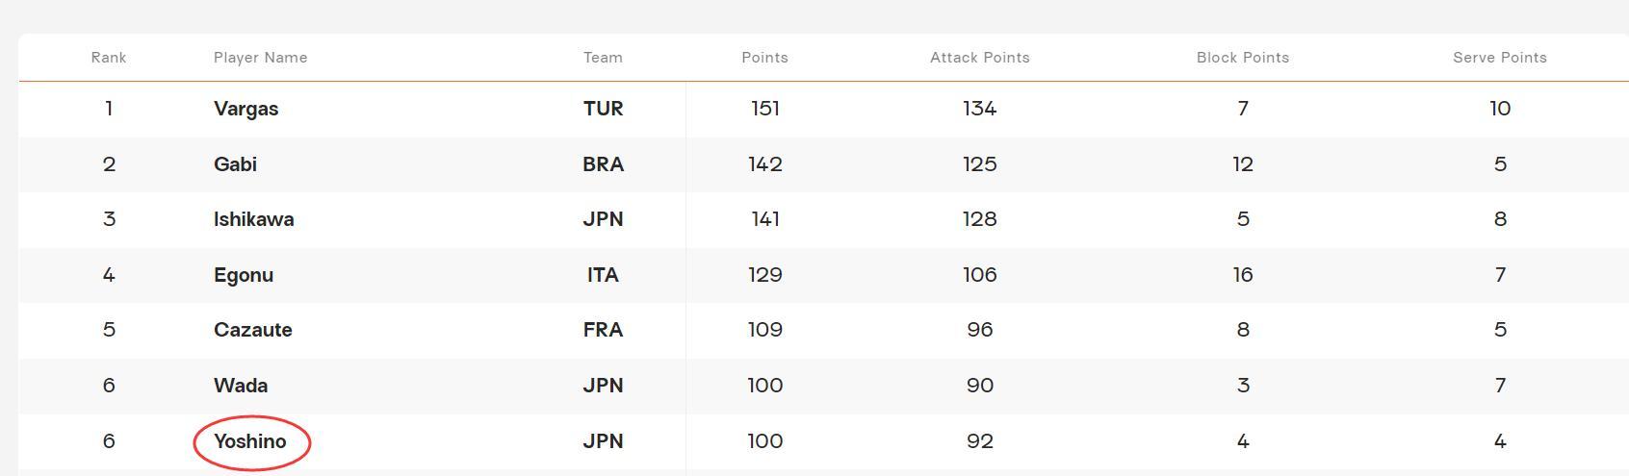The width and height of the screenshot is (1629, 476).
Task: Click the Player Name column header
Action: [x=260, y=58]
